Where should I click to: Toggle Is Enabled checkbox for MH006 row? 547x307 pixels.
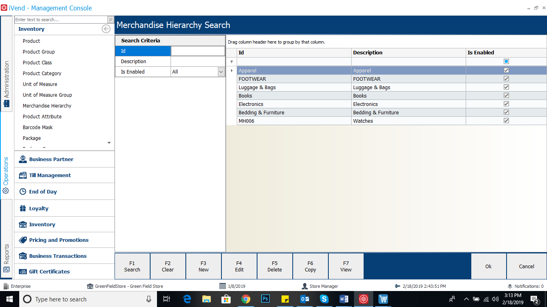(x=506, y=121)
